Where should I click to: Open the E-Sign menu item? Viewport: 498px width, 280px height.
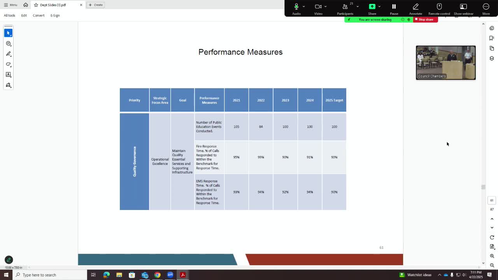pos(55,15)
